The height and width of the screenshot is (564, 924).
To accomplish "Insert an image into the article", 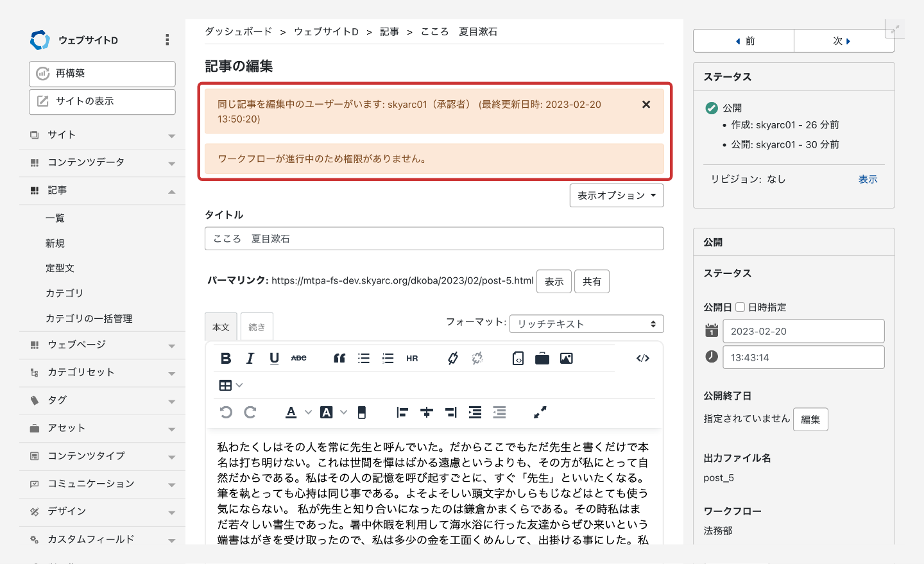I will coord(566,359).
